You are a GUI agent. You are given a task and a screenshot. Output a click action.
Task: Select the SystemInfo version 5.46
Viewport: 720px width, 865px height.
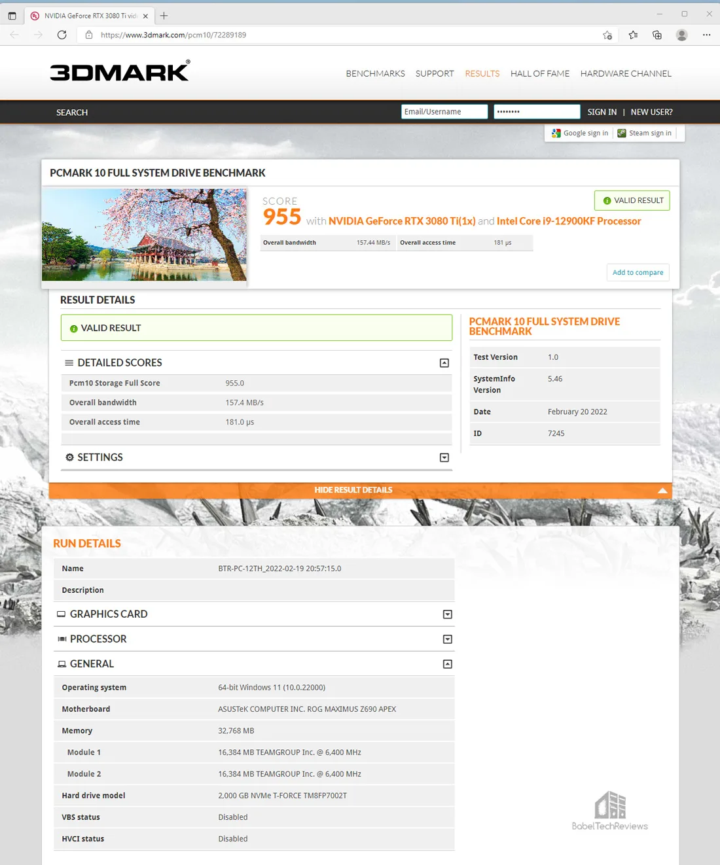point(555,379)
